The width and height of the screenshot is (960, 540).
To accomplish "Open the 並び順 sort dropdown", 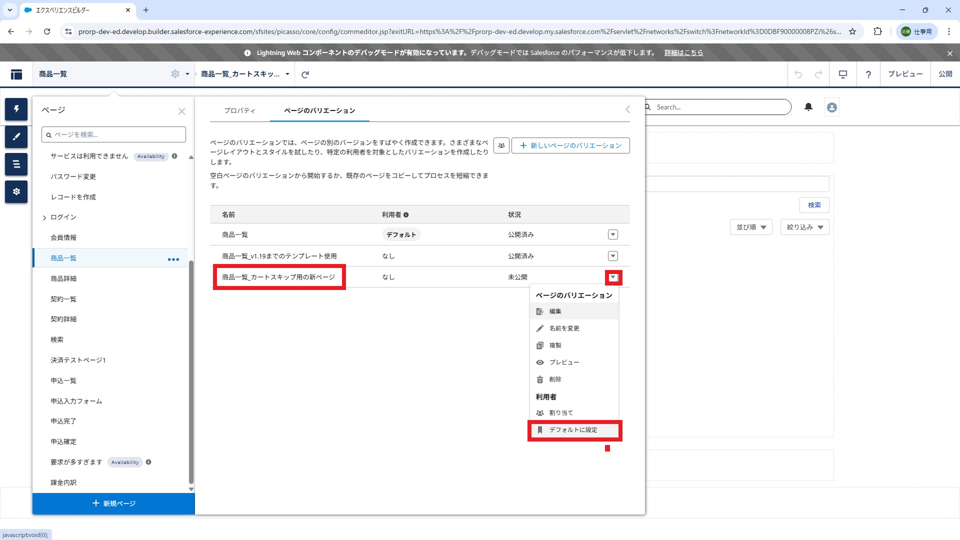I will [x=751, y=227].
